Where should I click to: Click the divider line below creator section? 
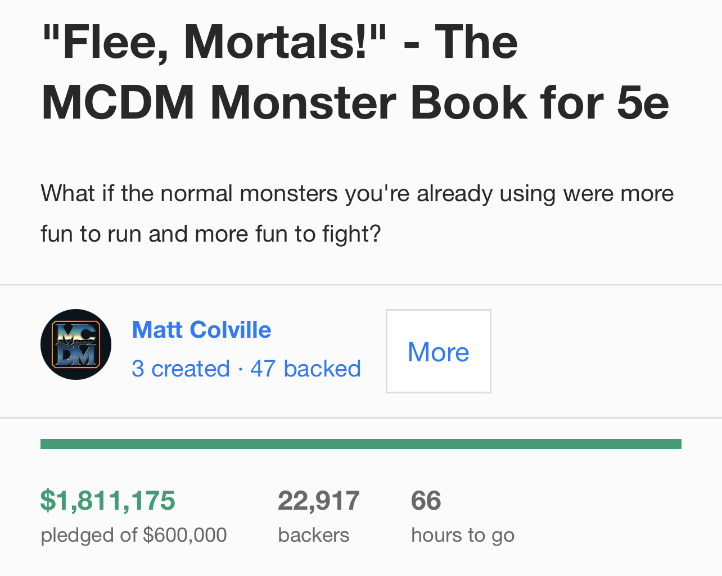click(360, 418)
